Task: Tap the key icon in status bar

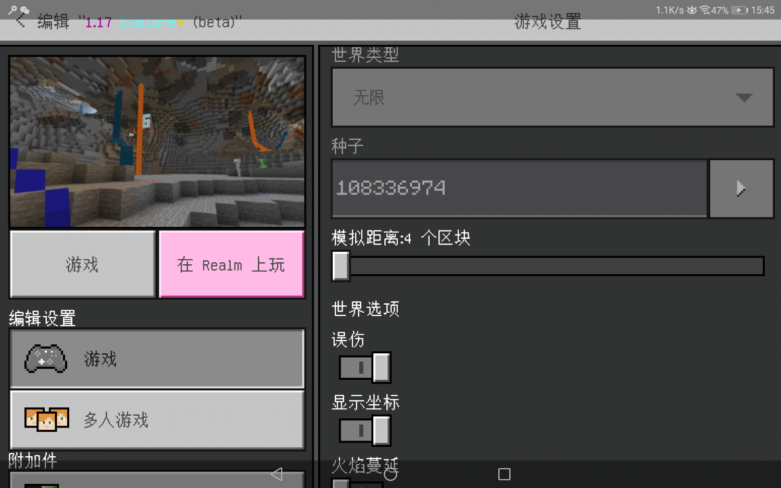Action: point(12,9)
